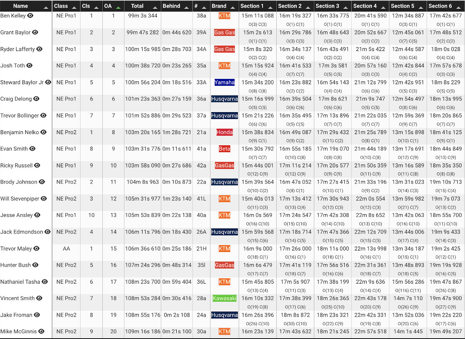Click the sort arrow in the Section 5 header

coord(420,8)
